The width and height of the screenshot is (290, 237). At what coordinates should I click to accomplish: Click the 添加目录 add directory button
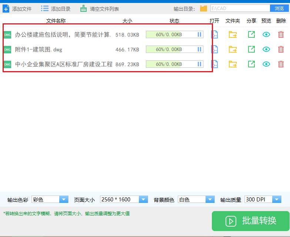pos(56,9)
